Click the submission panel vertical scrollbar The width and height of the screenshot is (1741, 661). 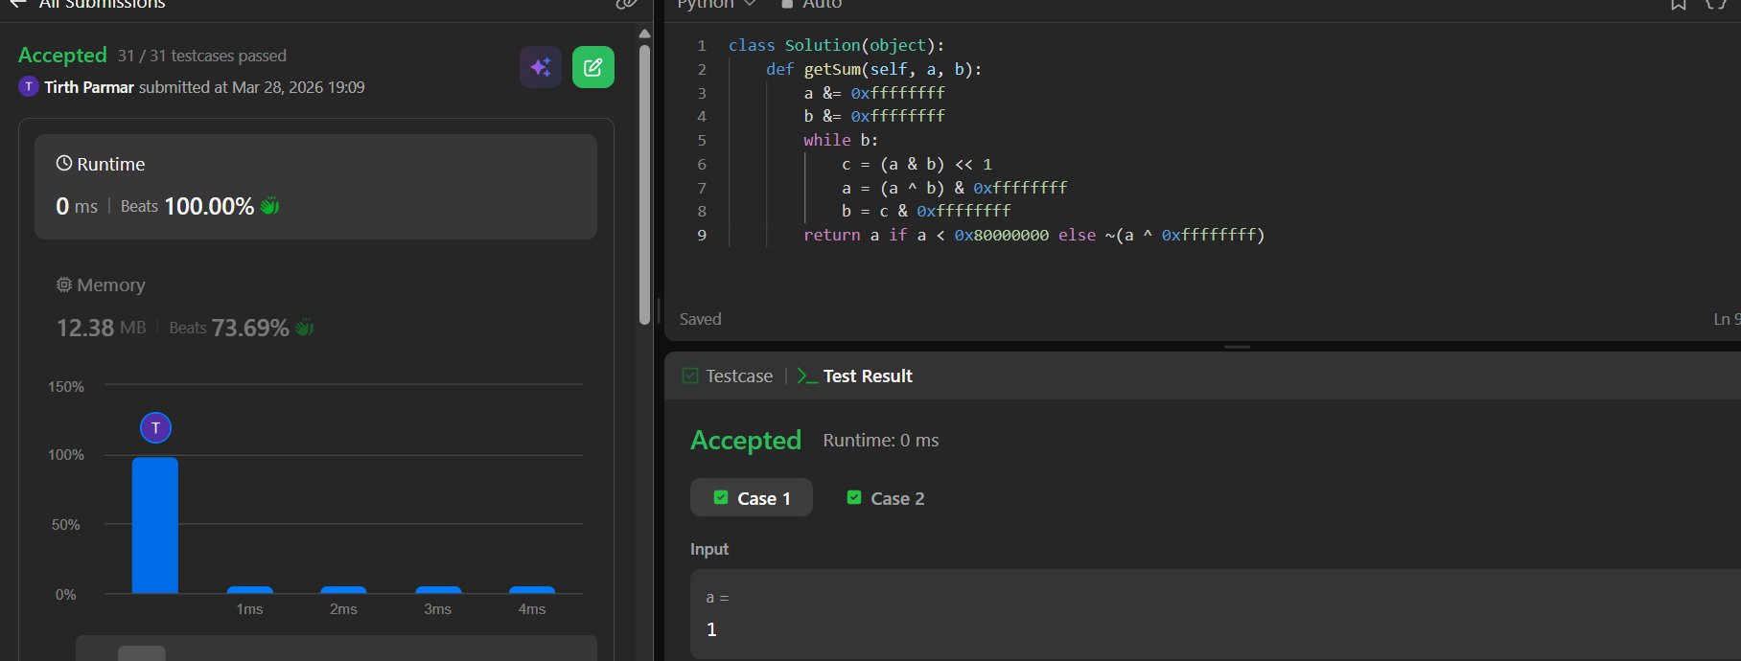[x=644, y=182]
